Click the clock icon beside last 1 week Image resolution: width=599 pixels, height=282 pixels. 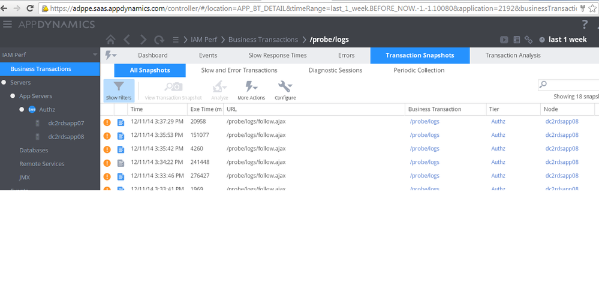pyautogui.click(x=542, y=40)
